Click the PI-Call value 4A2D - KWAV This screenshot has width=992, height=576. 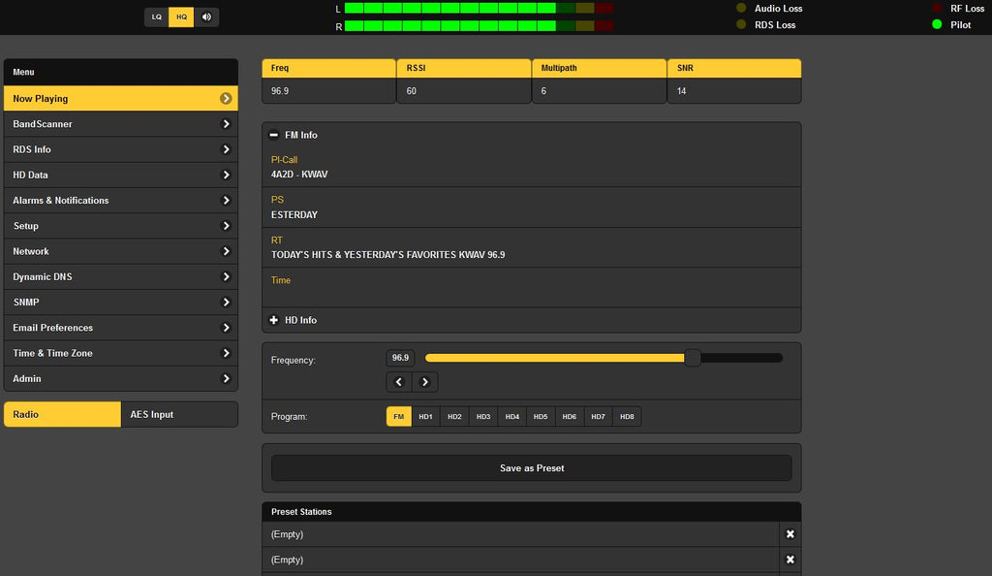click(x=299, y=175)
